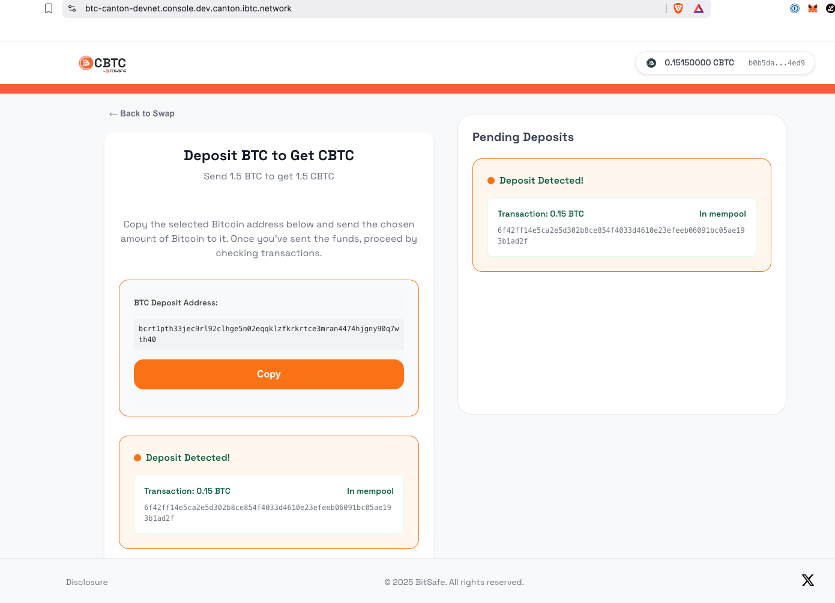Open the X social icon in footer

click(808, 580)
